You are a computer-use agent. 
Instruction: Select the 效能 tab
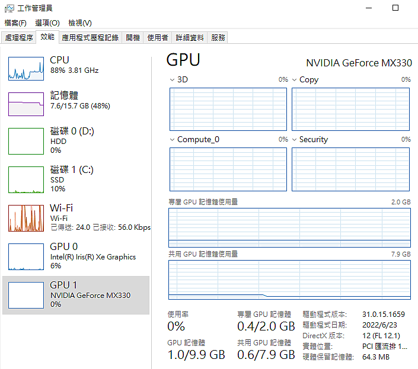pos(47,37)
